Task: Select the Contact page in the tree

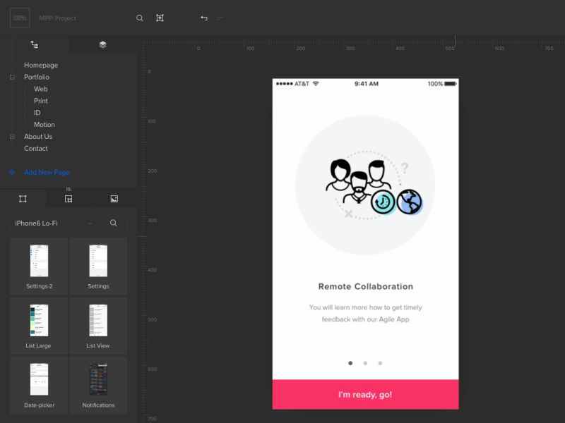Action: point(36,148)
